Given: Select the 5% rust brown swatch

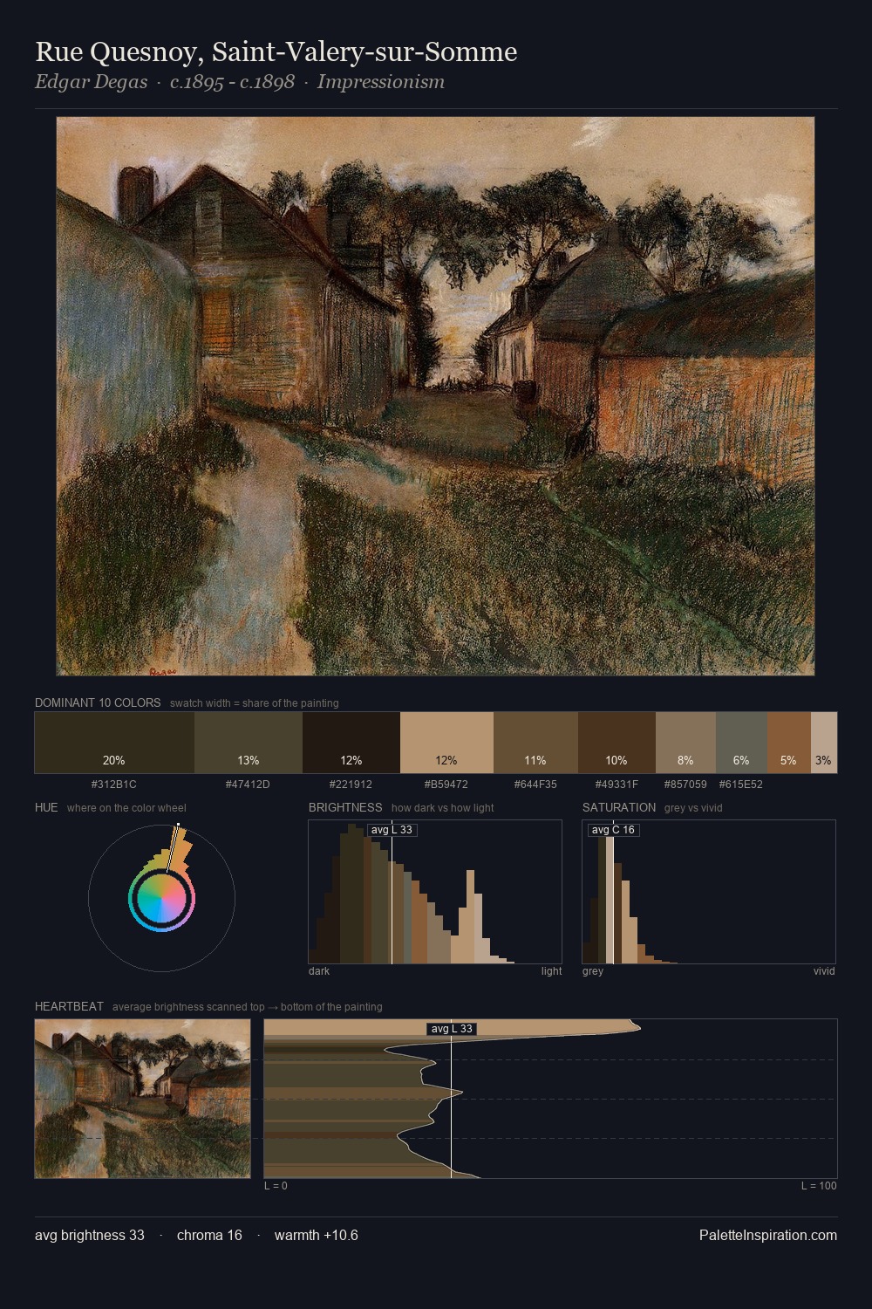Looking at the screenshot, I should tap(789, 743).
